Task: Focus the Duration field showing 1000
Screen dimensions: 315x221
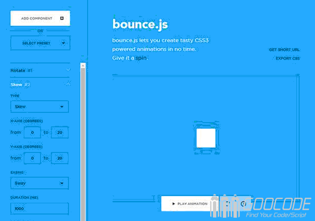Action: pos(39,208)
